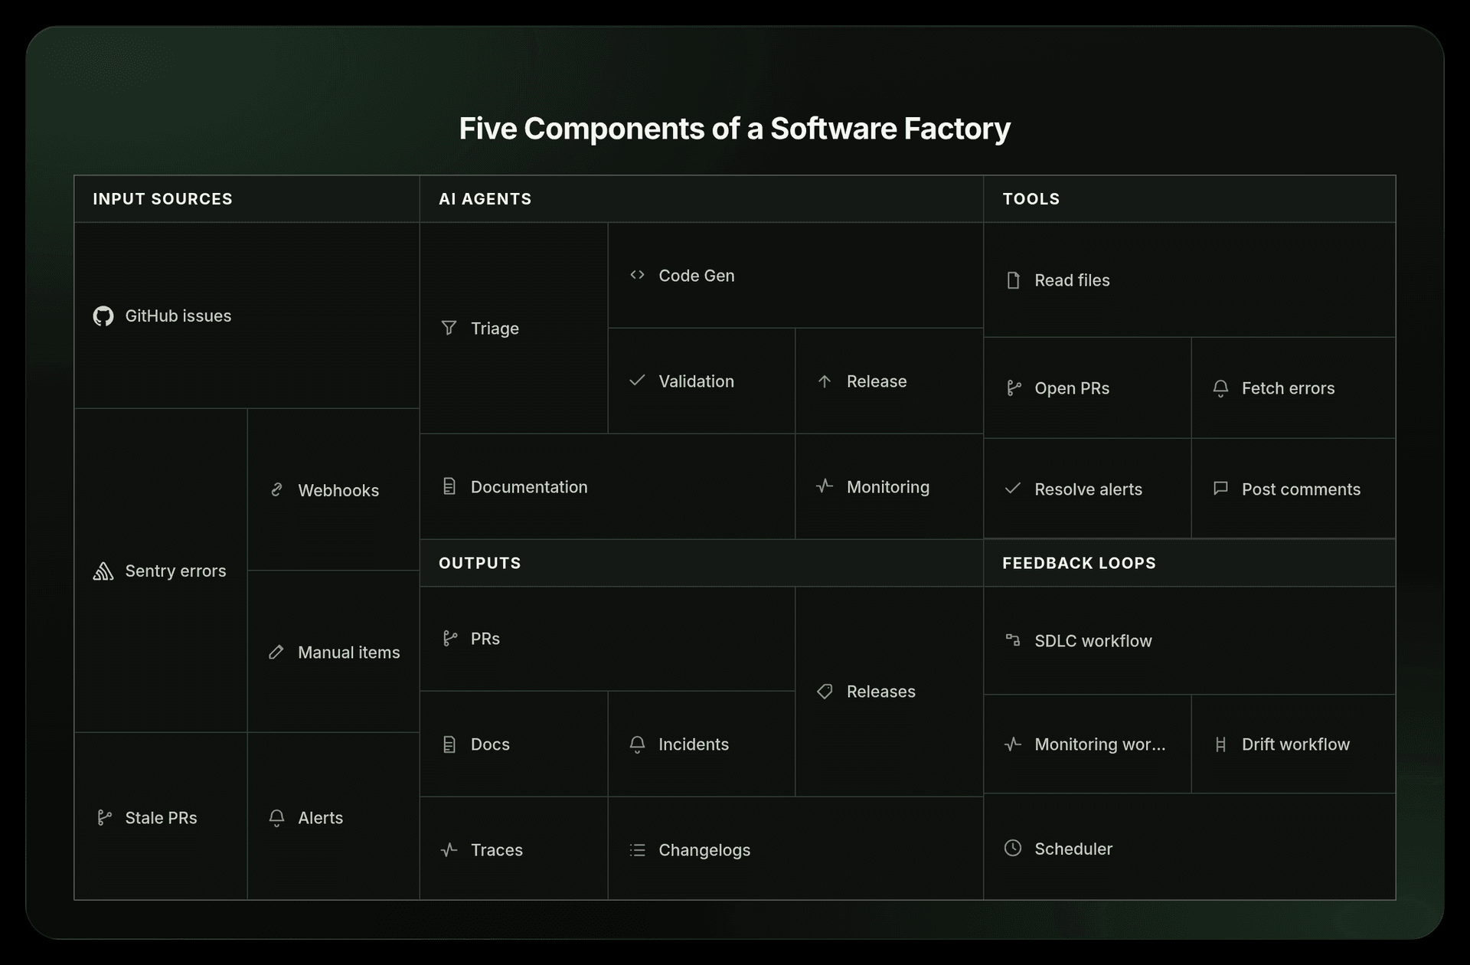
Task: Click the Releases label
Action: (880, 692)
